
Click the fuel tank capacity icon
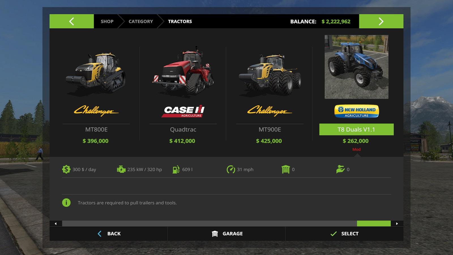[x=176, y=169]
